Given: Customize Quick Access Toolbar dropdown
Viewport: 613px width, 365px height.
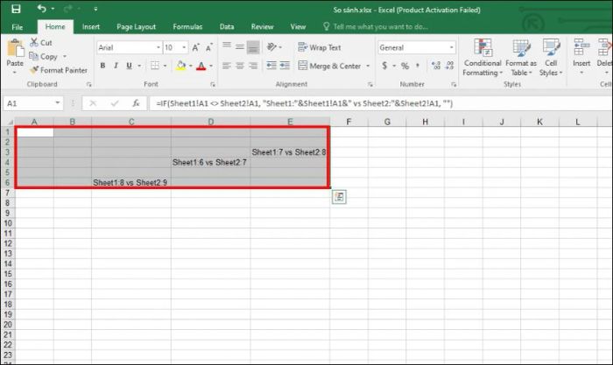Looking at the screenshot, I should click(x=95, y=9).
